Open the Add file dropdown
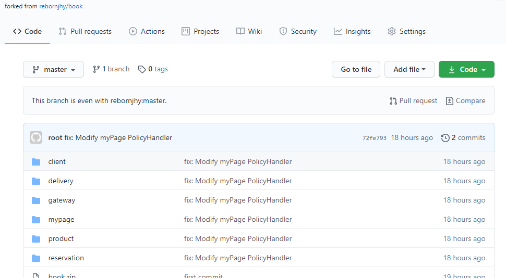This screenshot has height=278, width=506. coord(409,69)
